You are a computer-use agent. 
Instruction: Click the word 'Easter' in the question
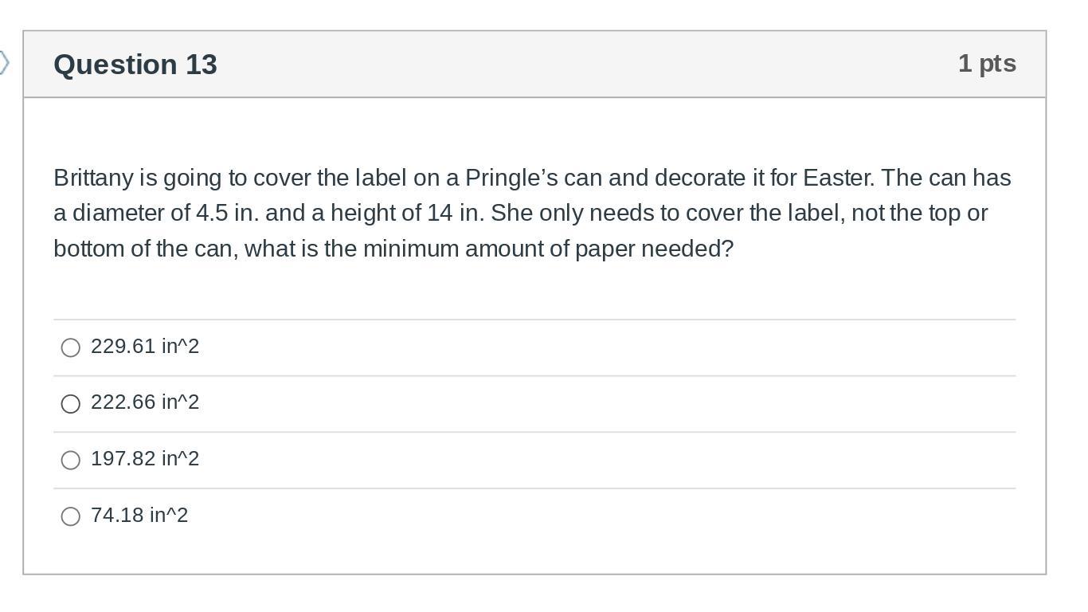(838, 178)
